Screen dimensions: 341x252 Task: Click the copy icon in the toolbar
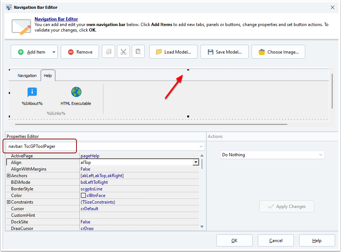[109, 52]
